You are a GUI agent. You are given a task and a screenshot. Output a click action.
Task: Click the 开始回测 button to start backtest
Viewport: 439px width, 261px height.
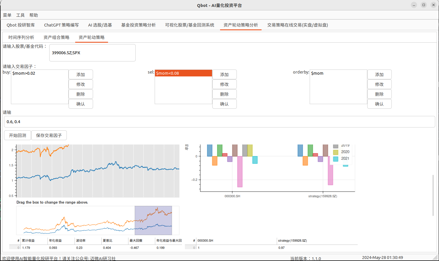coord(17,135)
